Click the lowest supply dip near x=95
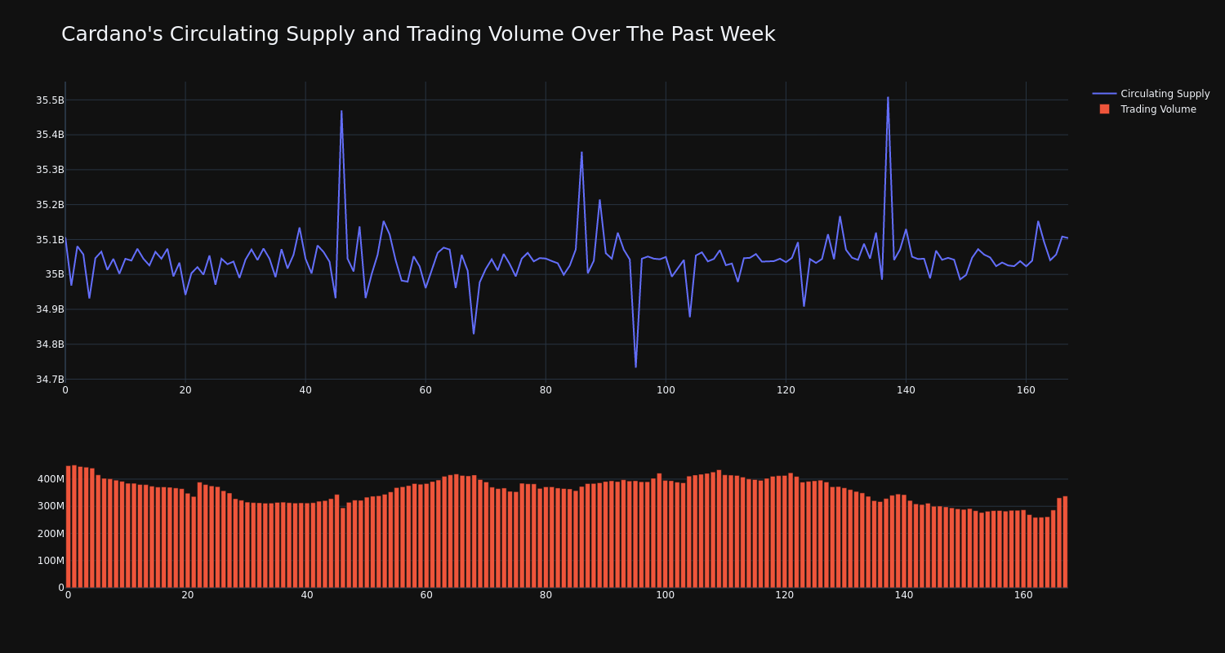 pos(635,366)
